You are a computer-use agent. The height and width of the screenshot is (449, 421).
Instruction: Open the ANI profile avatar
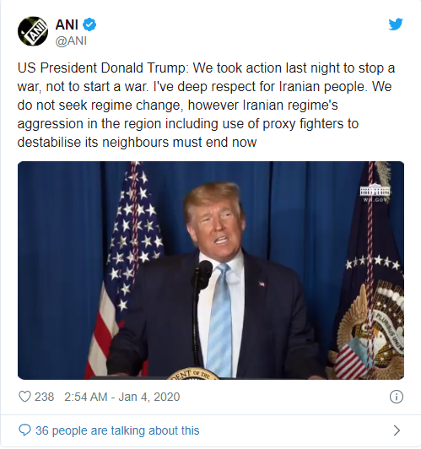point(33,31)
